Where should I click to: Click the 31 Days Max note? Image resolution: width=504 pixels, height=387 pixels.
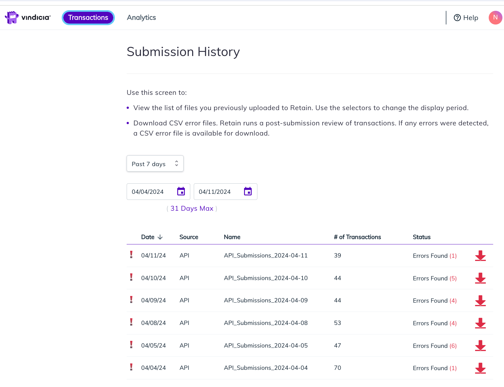(x=192, y=208)
